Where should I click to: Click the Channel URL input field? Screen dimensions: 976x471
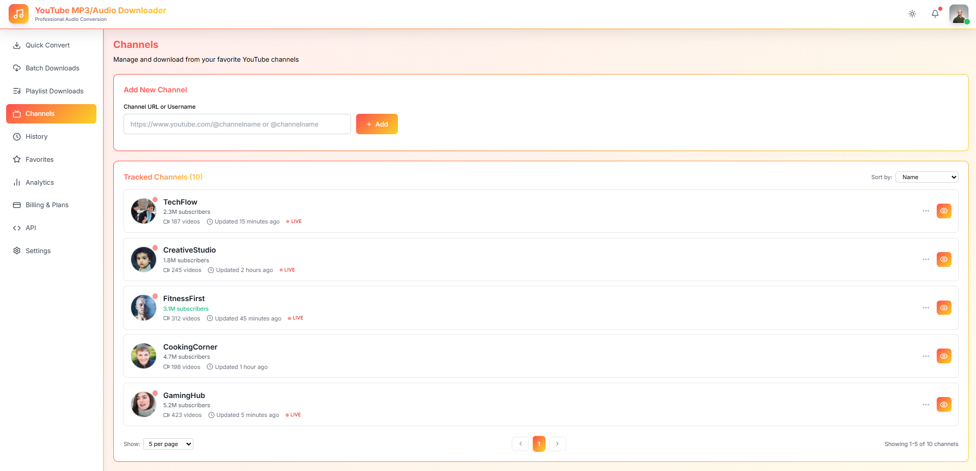point(237,124)
